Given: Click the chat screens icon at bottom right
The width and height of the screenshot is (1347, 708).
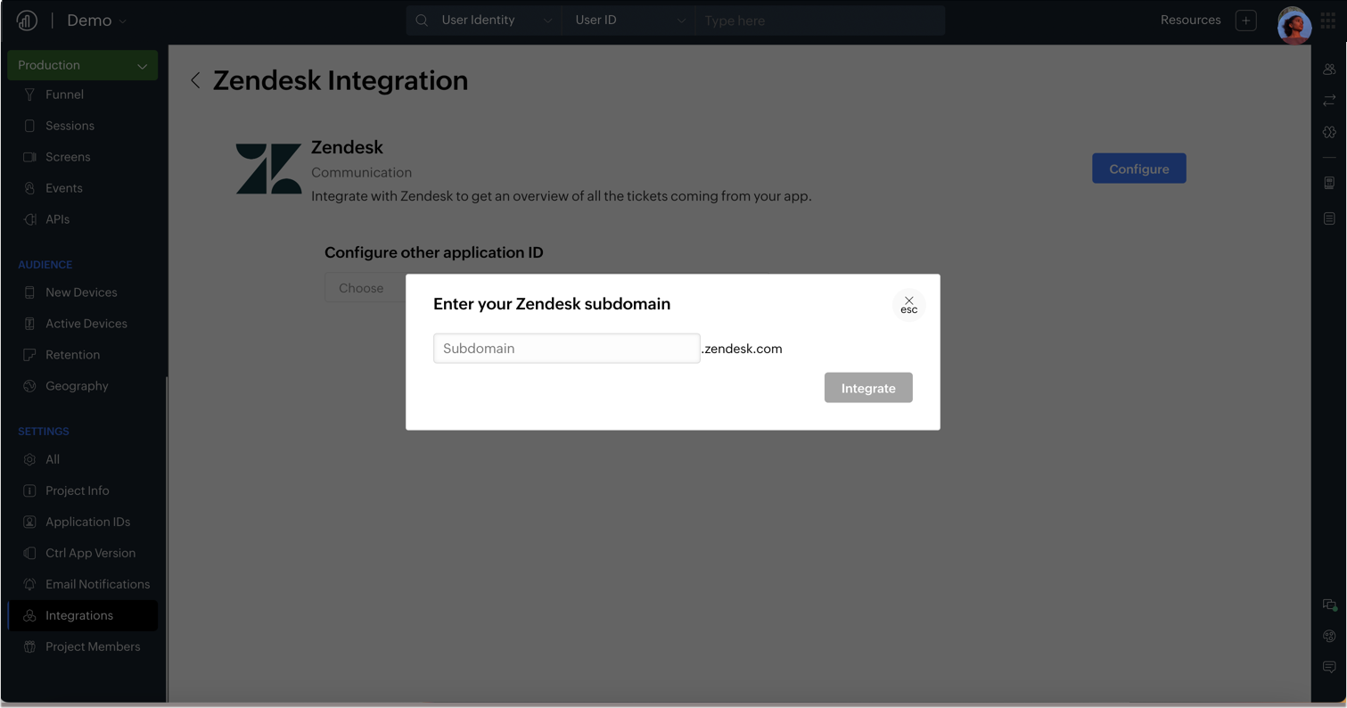Looking at the screenshot, I should (1329, 605).
